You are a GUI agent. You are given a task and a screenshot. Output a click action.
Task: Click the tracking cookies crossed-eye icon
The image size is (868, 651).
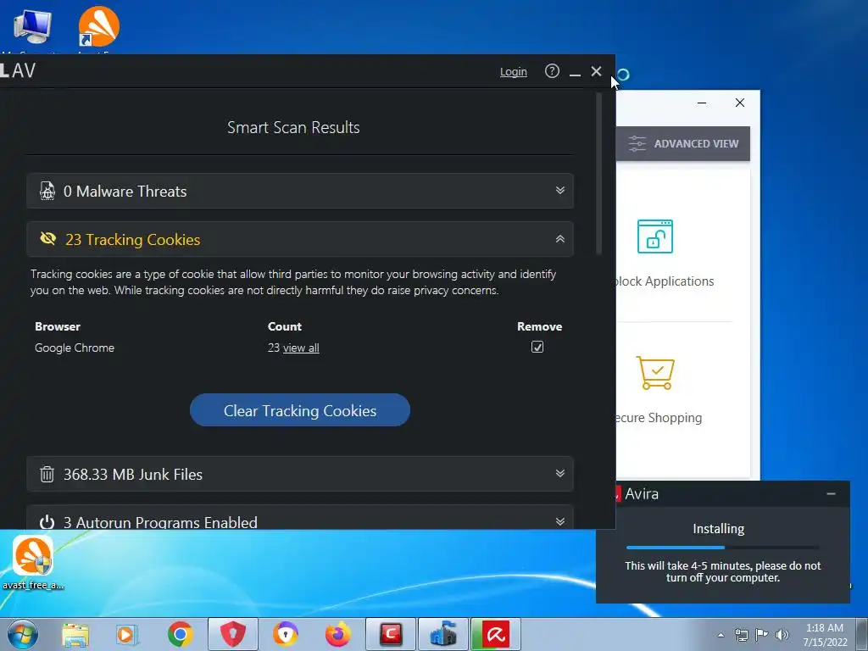coord(48,238)
